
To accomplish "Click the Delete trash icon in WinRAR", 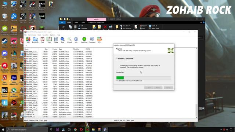I will pyautogui.click(x=56, y=40).
